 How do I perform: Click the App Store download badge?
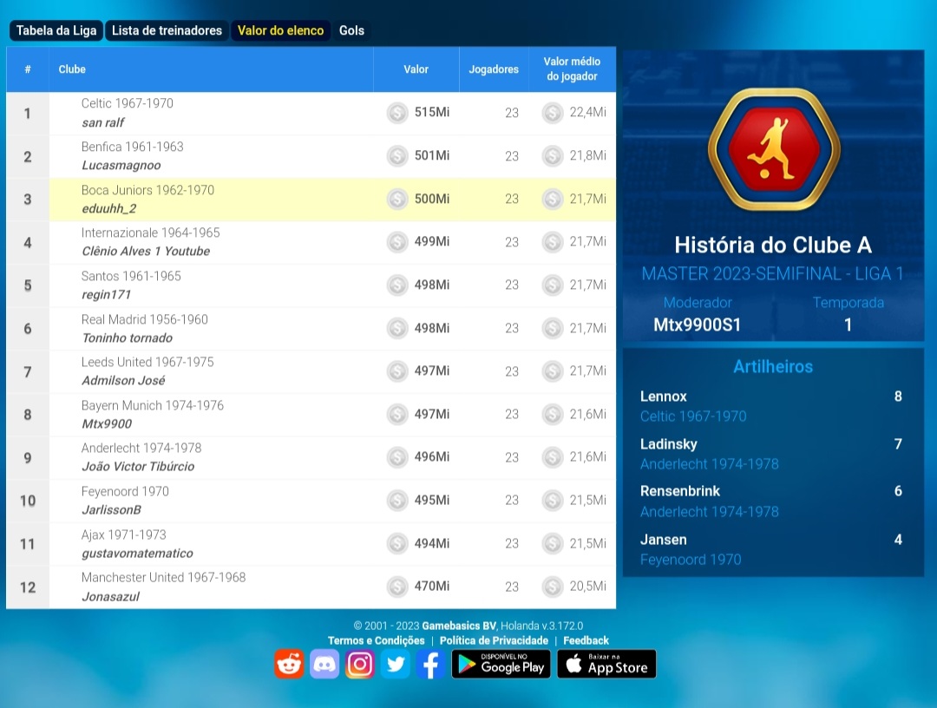click(606, 665)
